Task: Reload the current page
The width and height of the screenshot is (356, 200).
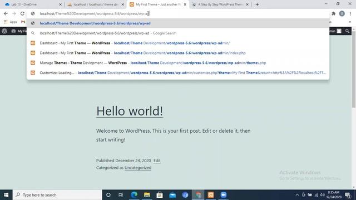Action: [22, 13]
